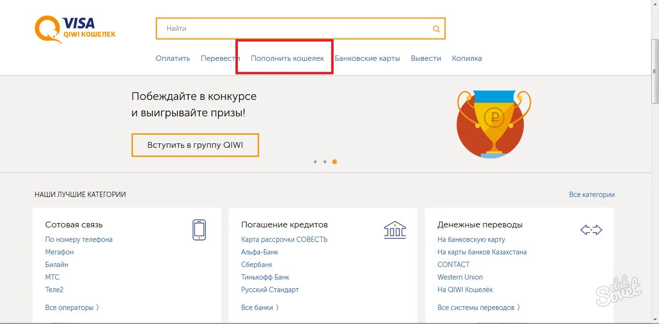Focus the Найти search field
659x324 pixels.
[x=300, y=28]
